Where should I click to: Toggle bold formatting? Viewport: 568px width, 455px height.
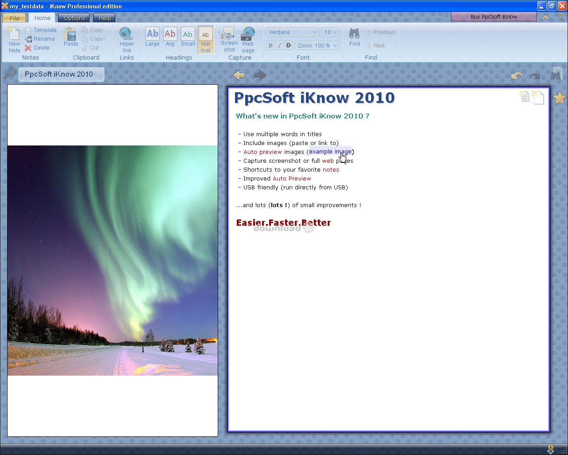pyautogui.click(x=270, y=45)
